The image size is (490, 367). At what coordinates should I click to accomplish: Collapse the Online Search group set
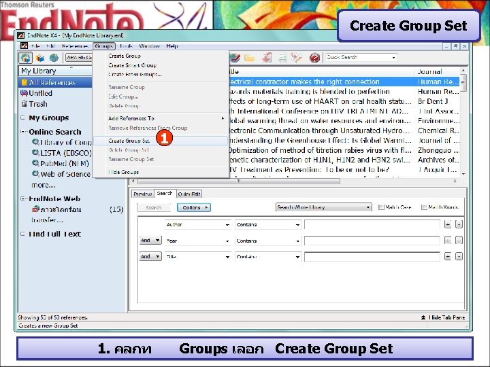[22, 132]
